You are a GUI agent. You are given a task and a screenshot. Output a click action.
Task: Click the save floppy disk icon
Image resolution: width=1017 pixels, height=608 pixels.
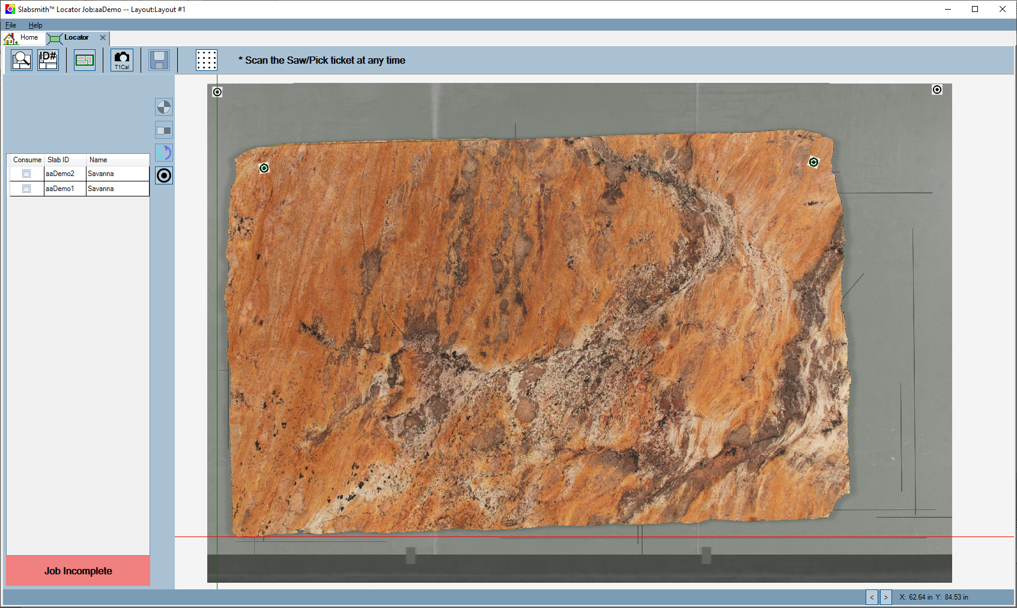[x=159, y=60]
